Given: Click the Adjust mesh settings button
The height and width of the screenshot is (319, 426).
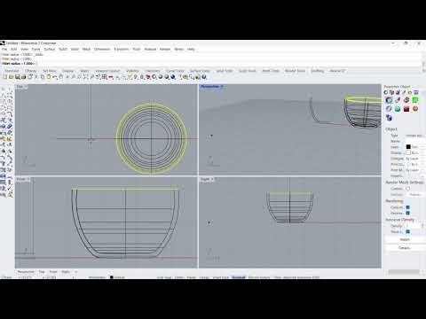Looking at the screenshot, I should pyautogui.click(x=414, y=194).
